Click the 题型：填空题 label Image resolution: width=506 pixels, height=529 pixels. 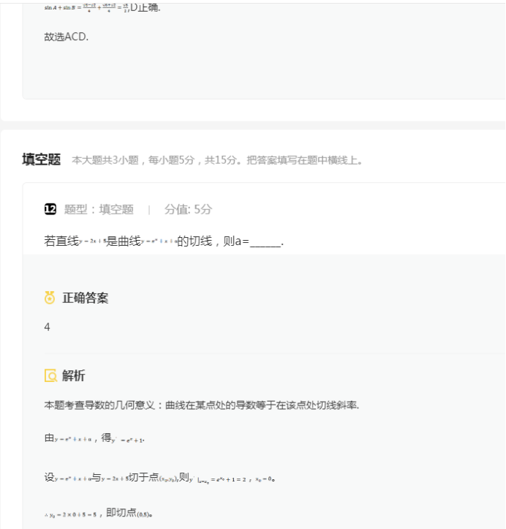tap(99, 210)
